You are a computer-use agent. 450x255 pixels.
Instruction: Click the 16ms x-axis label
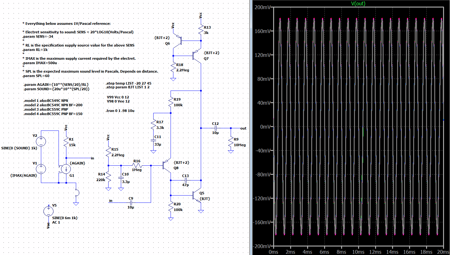click(x=409, y=252)
